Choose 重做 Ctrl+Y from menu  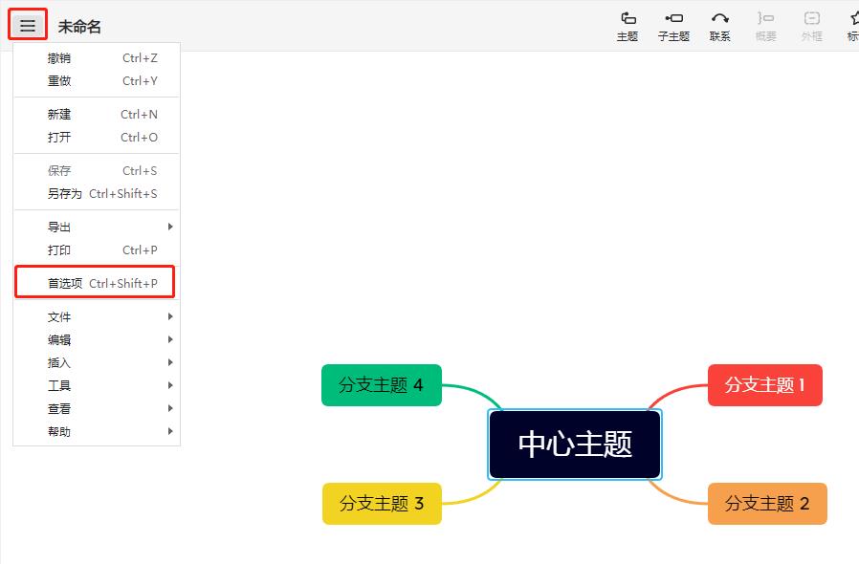click(x=97, y=81)
